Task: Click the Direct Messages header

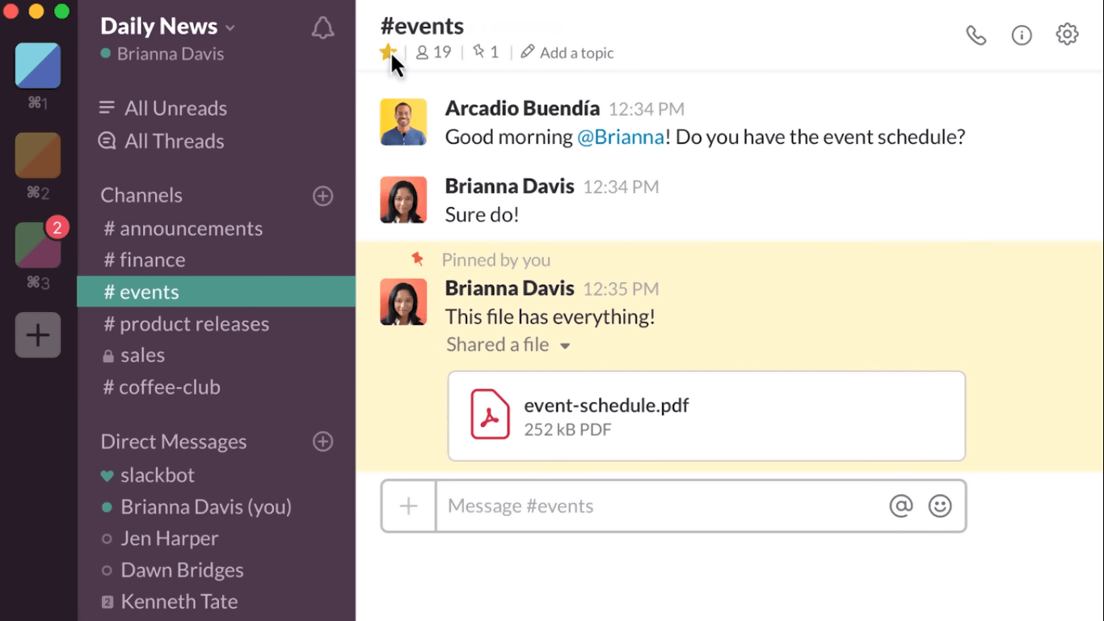Action: (174, 441)
